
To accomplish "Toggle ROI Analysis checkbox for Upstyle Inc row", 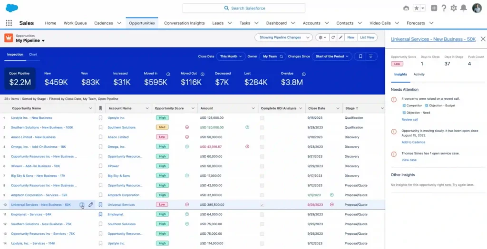I will tap(262, 118).
